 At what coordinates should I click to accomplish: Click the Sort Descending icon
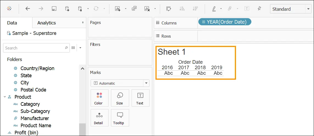pyautogui.click(x=195, y=9)
